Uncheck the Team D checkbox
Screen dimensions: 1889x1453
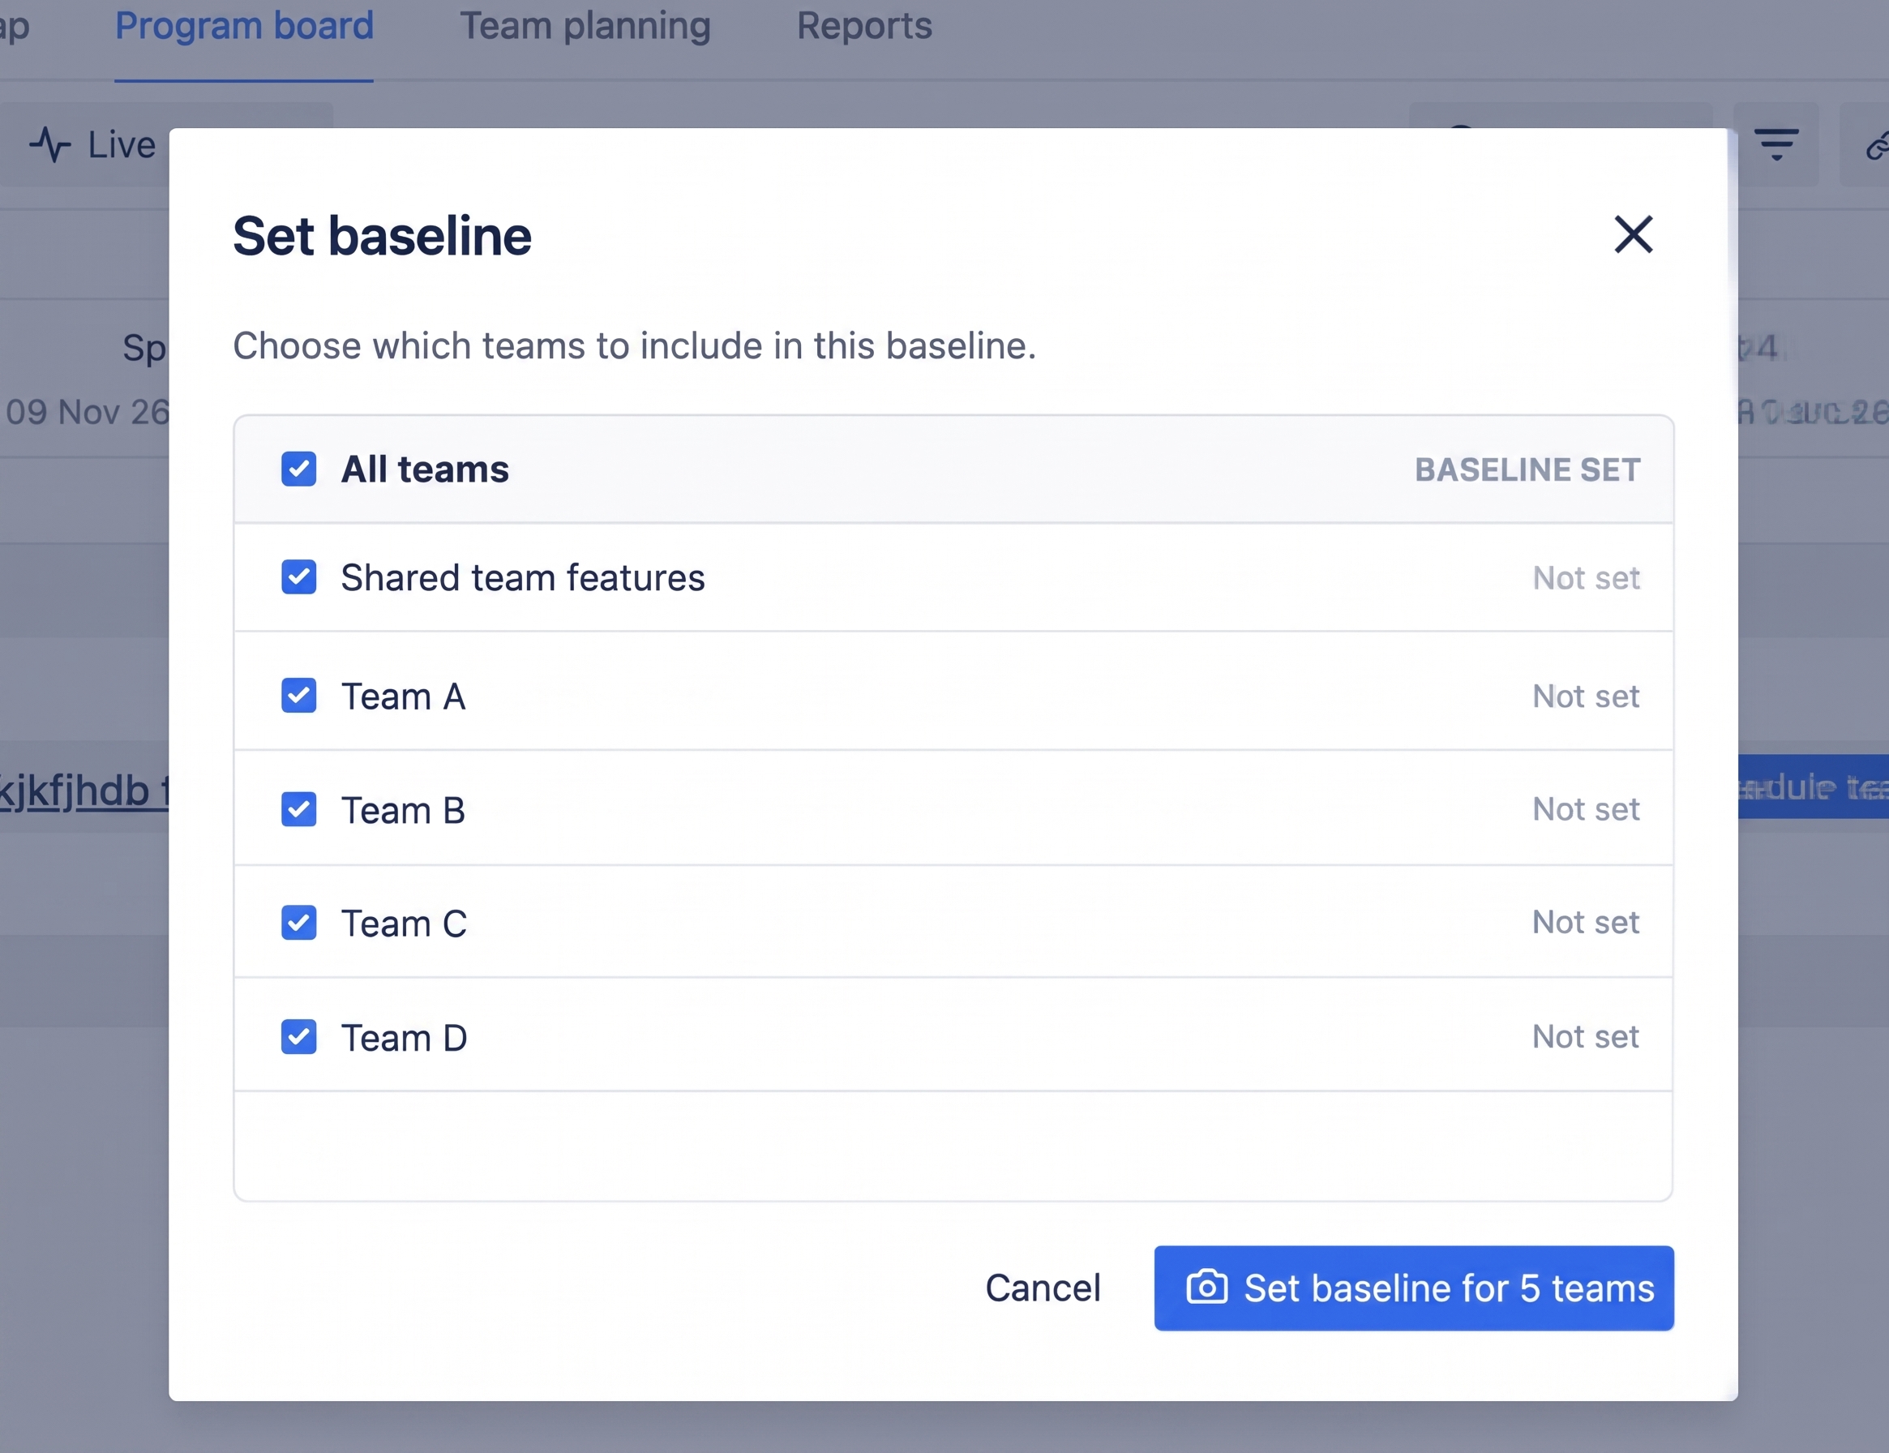point(298,1037)
